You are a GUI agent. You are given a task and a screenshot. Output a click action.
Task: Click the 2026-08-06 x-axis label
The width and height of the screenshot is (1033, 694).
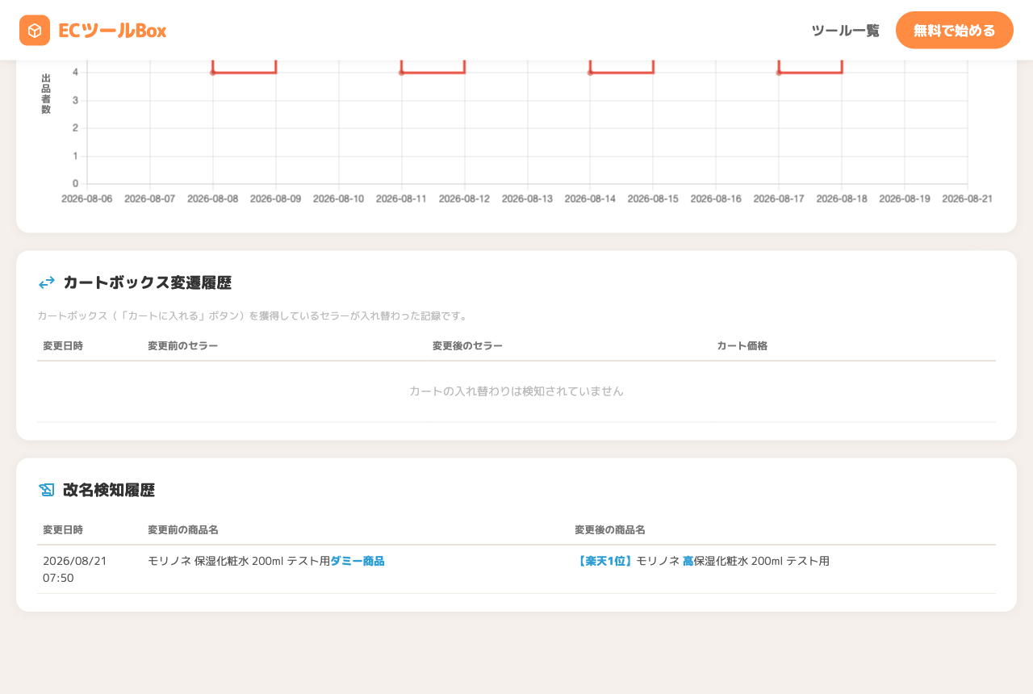coord(87,199)
